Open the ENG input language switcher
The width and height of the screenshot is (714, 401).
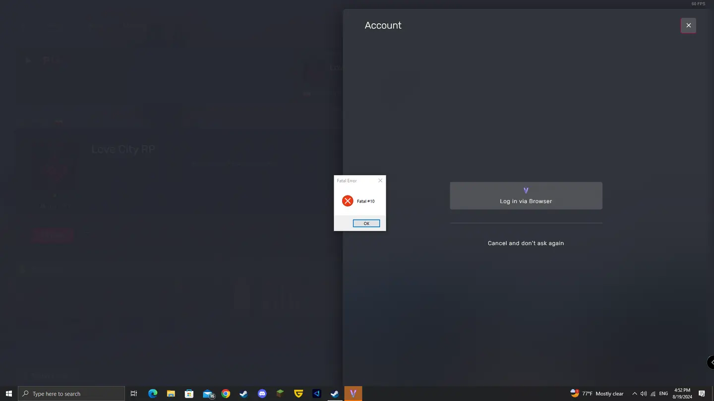click(x=663, y=394)
